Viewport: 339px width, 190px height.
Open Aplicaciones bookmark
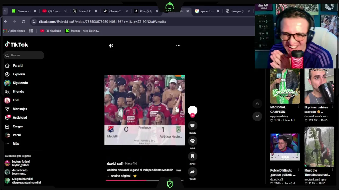[x=14, y=31]
